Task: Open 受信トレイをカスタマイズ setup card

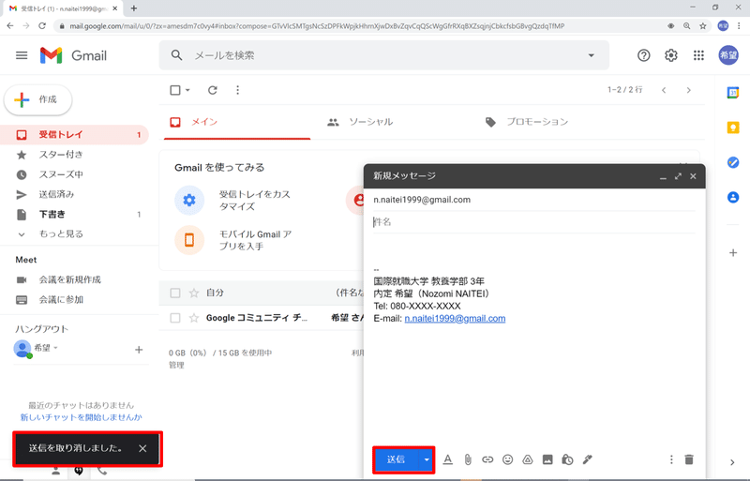Action: tap(233, 200)
